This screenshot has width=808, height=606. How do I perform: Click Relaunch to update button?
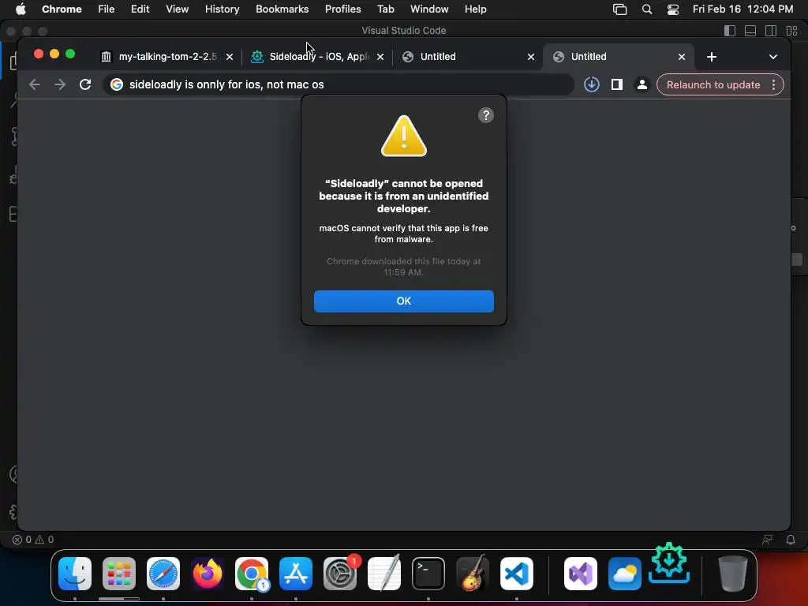pyautogui.click(x=713, y=84)
